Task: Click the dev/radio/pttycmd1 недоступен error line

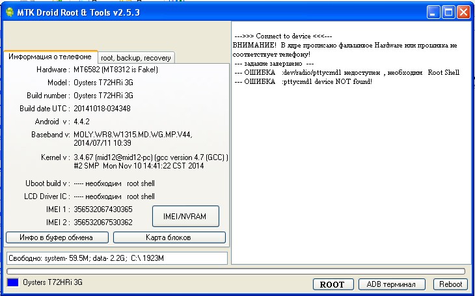Action: pos(347,73)
